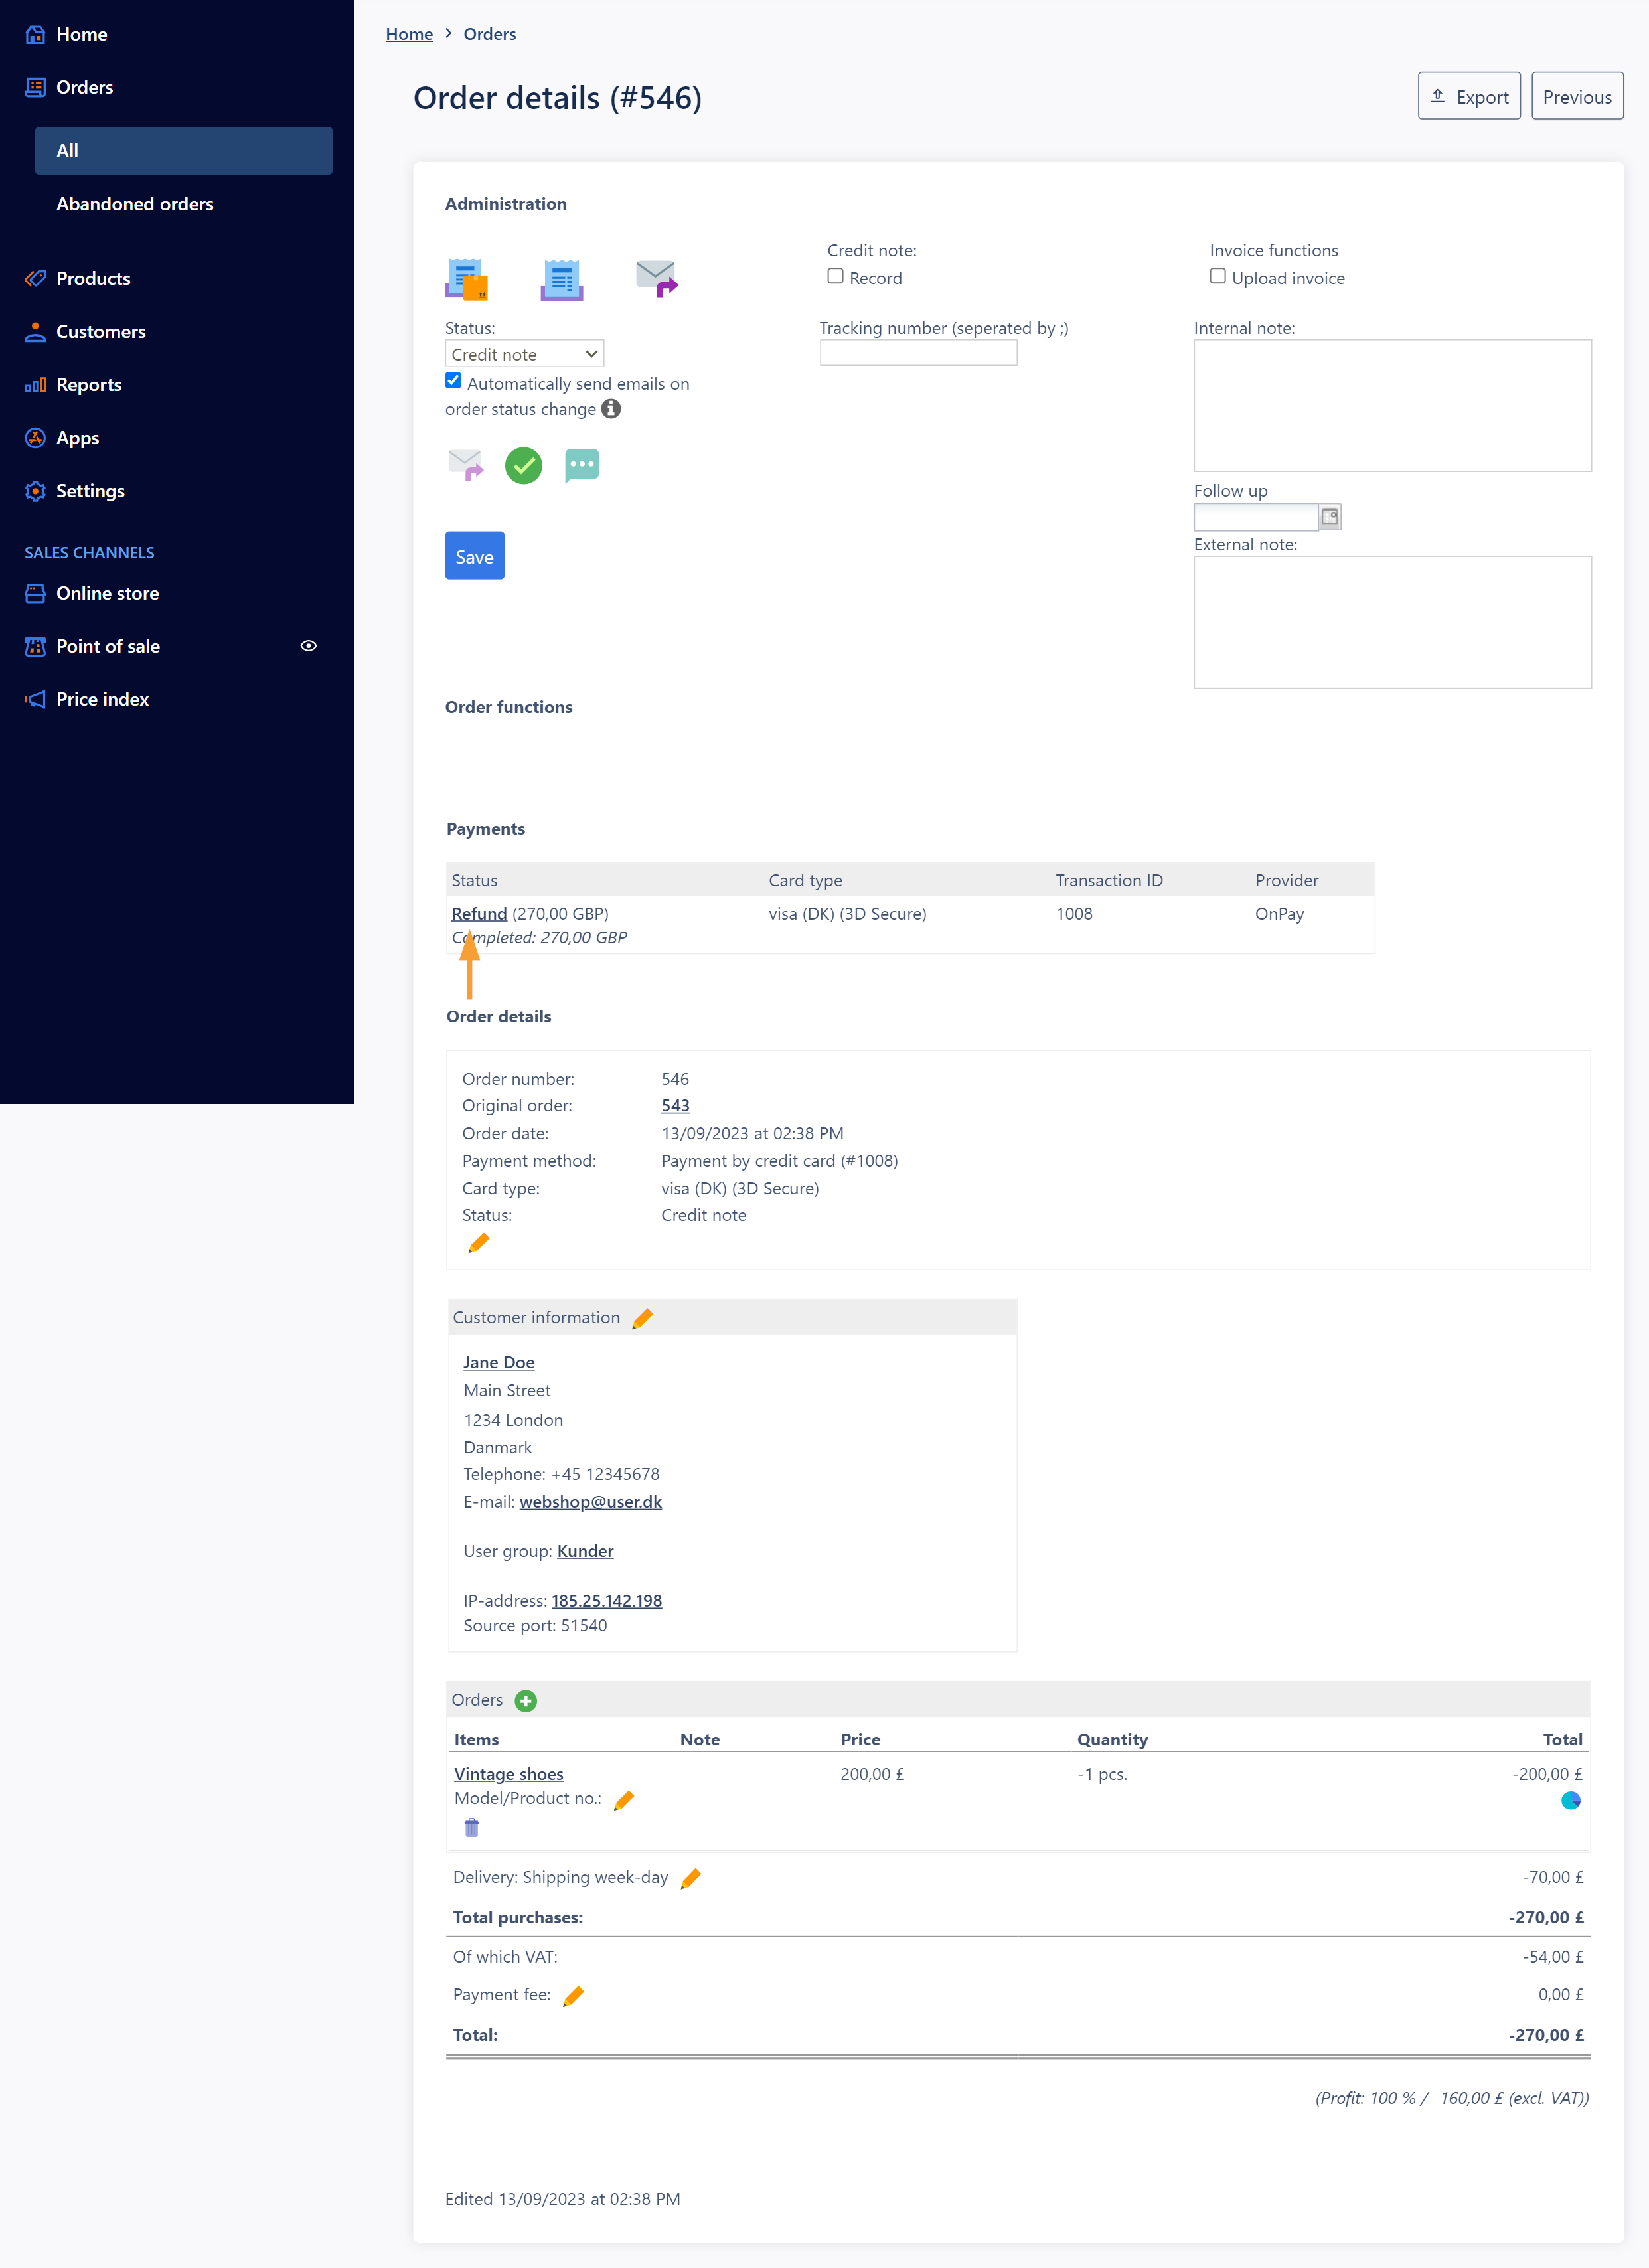
Task: Click the print/invoice document icon
Action: pos(562,278)
